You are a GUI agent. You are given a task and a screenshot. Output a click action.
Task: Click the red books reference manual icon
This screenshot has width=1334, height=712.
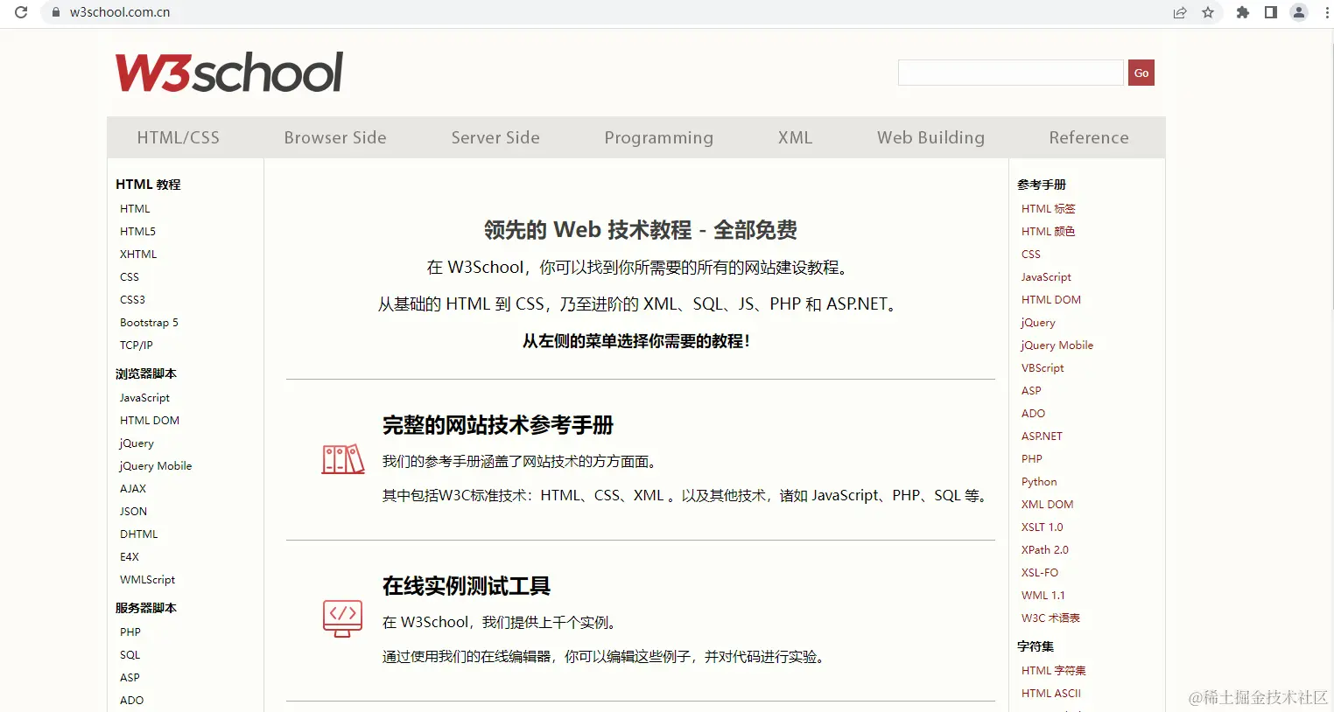point(343,459)
